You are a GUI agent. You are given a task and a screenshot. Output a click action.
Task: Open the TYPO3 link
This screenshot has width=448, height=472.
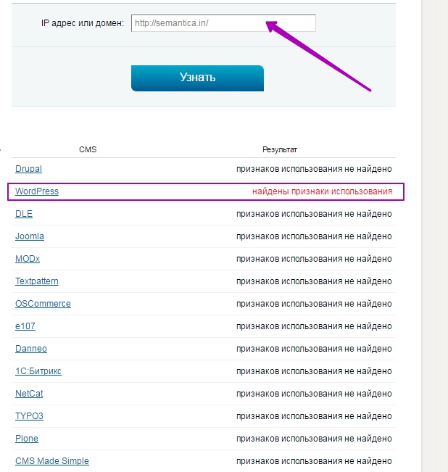[x=29, y=416]
